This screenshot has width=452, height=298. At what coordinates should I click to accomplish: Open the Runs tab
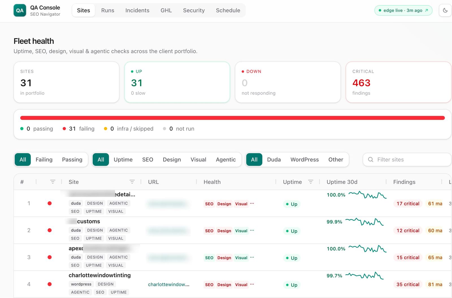[108, 10]
